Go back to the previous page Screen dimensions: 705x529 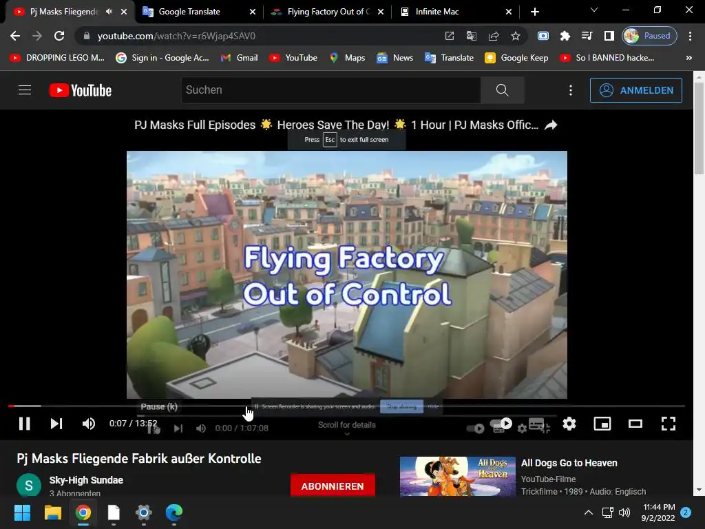15,36
